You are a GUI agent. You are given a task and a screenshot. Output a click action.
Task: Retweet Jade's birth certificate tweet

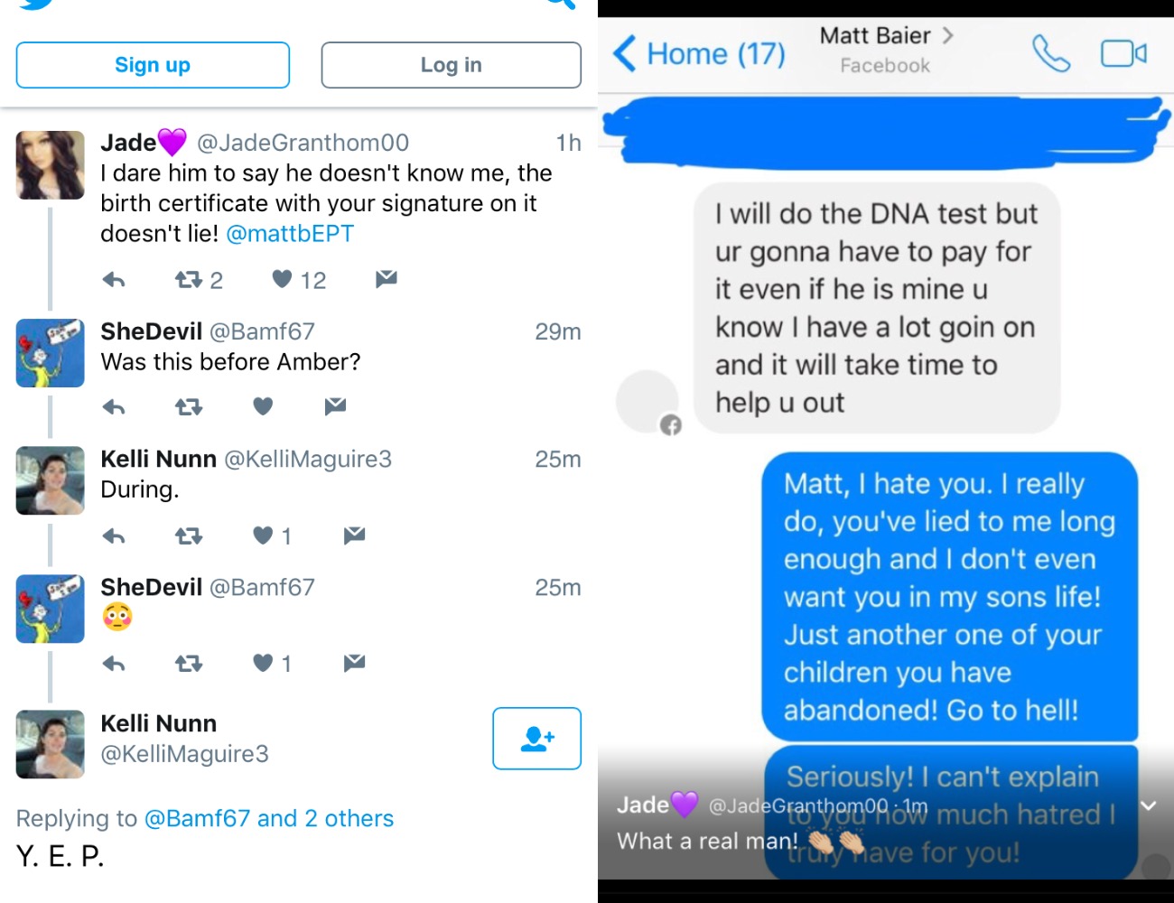point(188,279)
